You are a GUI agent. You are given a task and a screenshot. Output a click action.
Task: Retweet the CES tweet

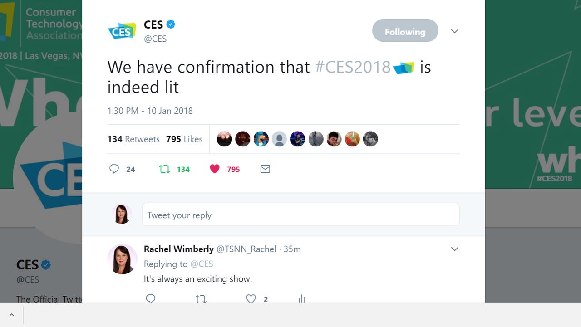164,169
